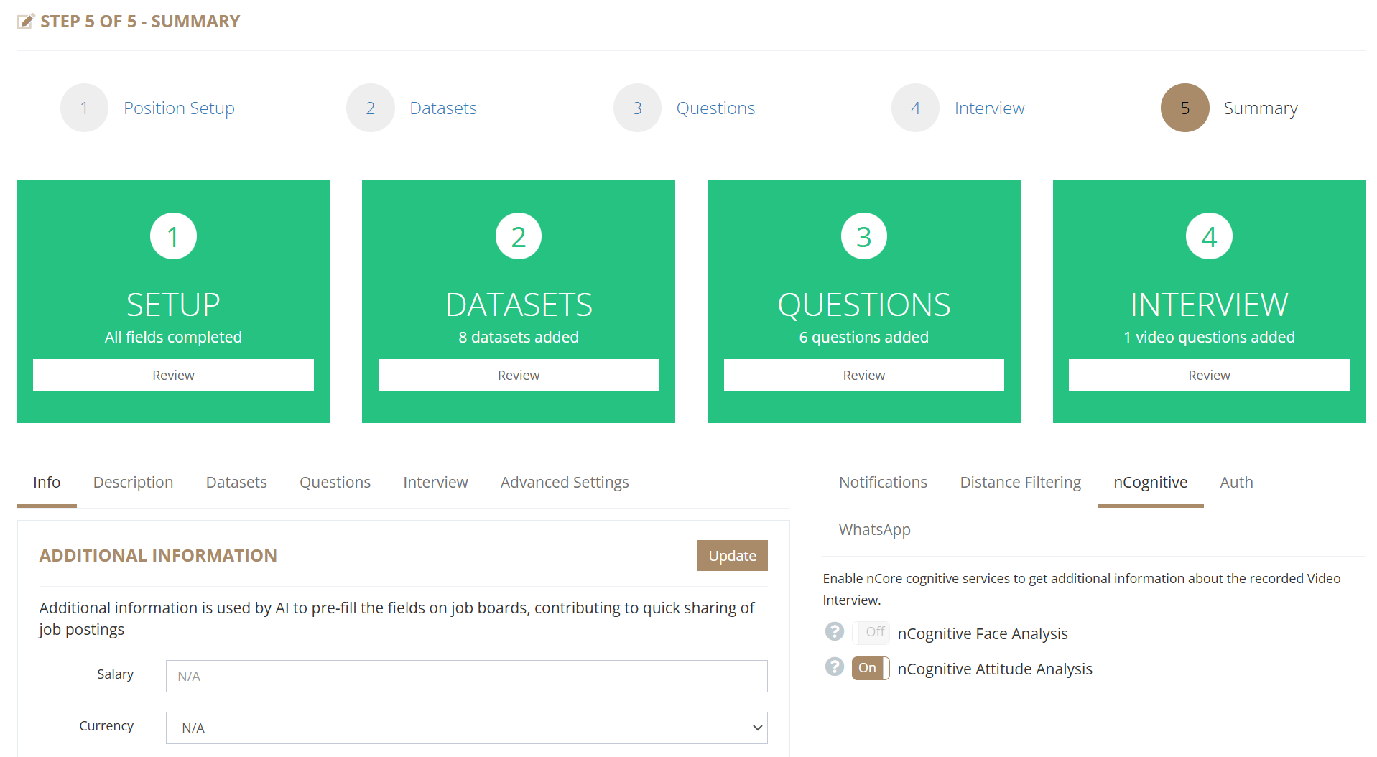Click the 'INTERVIEW' card title

tap(1209, 305)
